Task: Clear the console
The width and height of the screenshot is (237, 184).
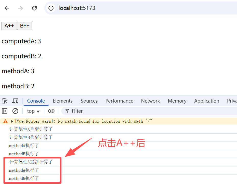Action: click(x=15, y=111)
